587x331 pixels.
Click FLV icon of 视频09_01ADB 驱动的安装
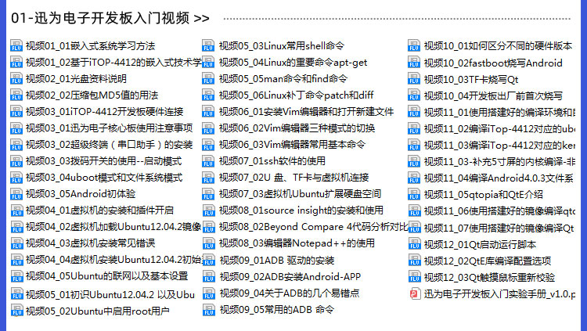[209, 261]
